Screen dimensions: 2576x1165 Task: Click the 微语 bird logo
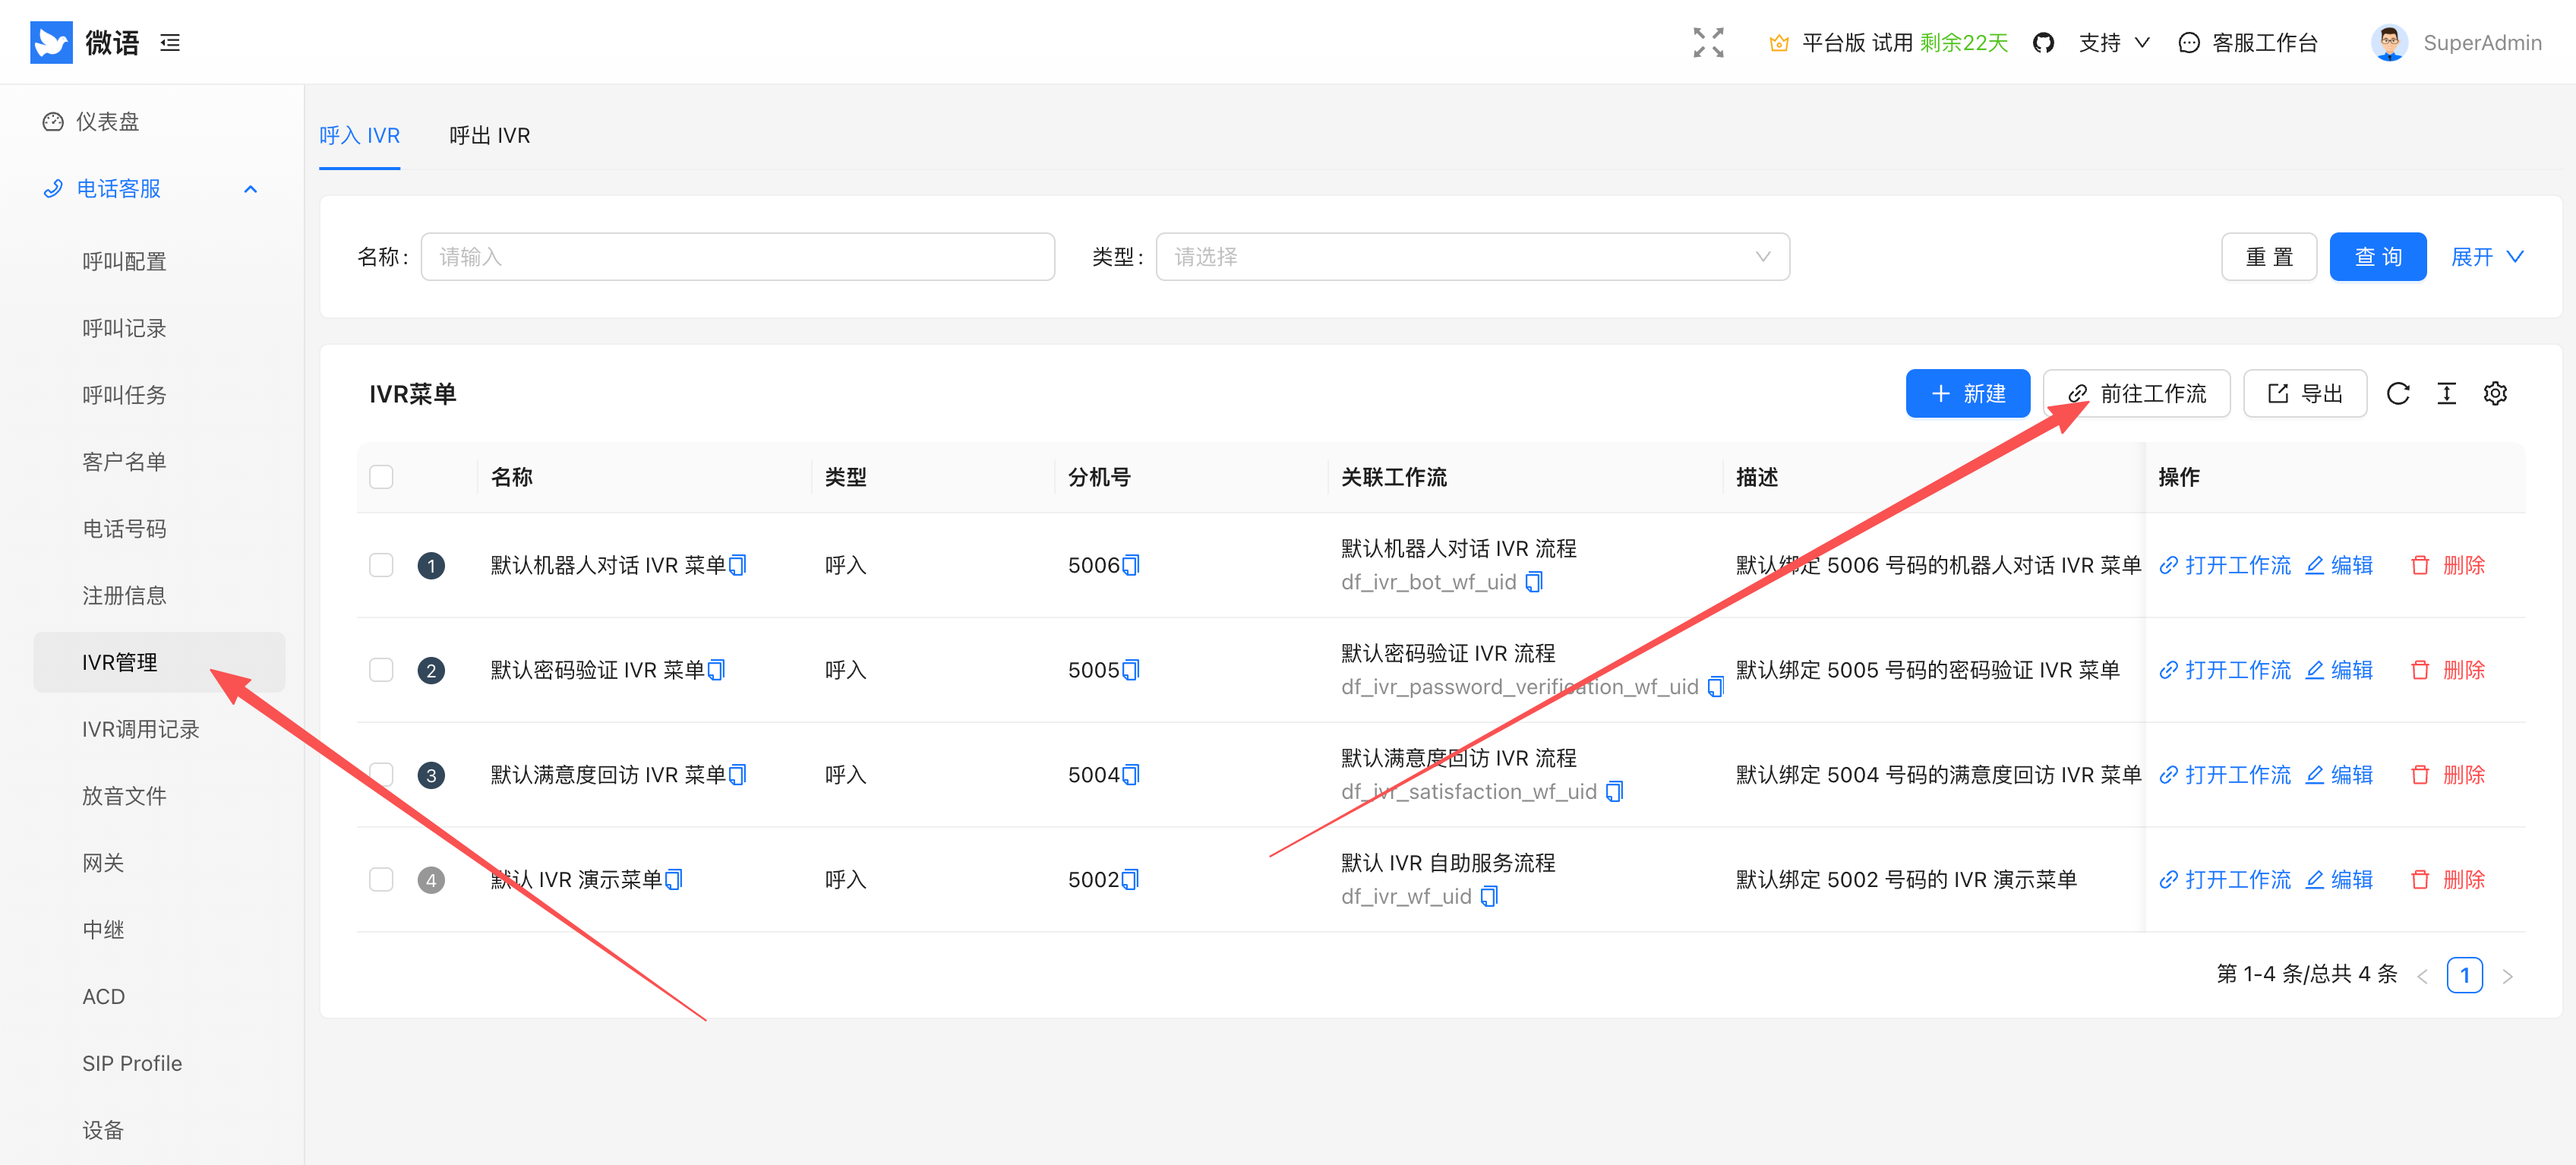pyautogui.click(x=51, y=42)
